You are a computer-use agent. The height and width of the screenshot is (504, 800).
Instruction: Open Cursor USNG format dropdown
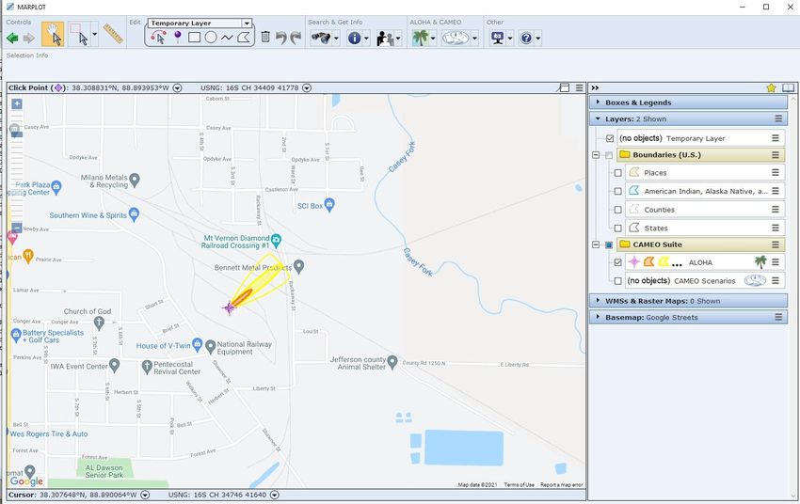tap(275, 495)
